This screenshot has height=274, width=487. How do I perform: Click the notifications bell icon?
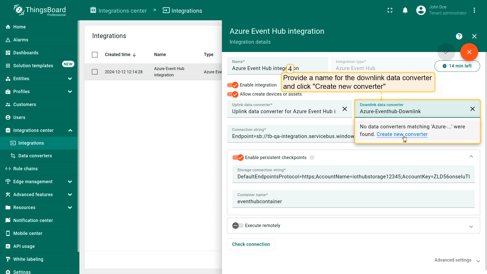click(405, 10)
